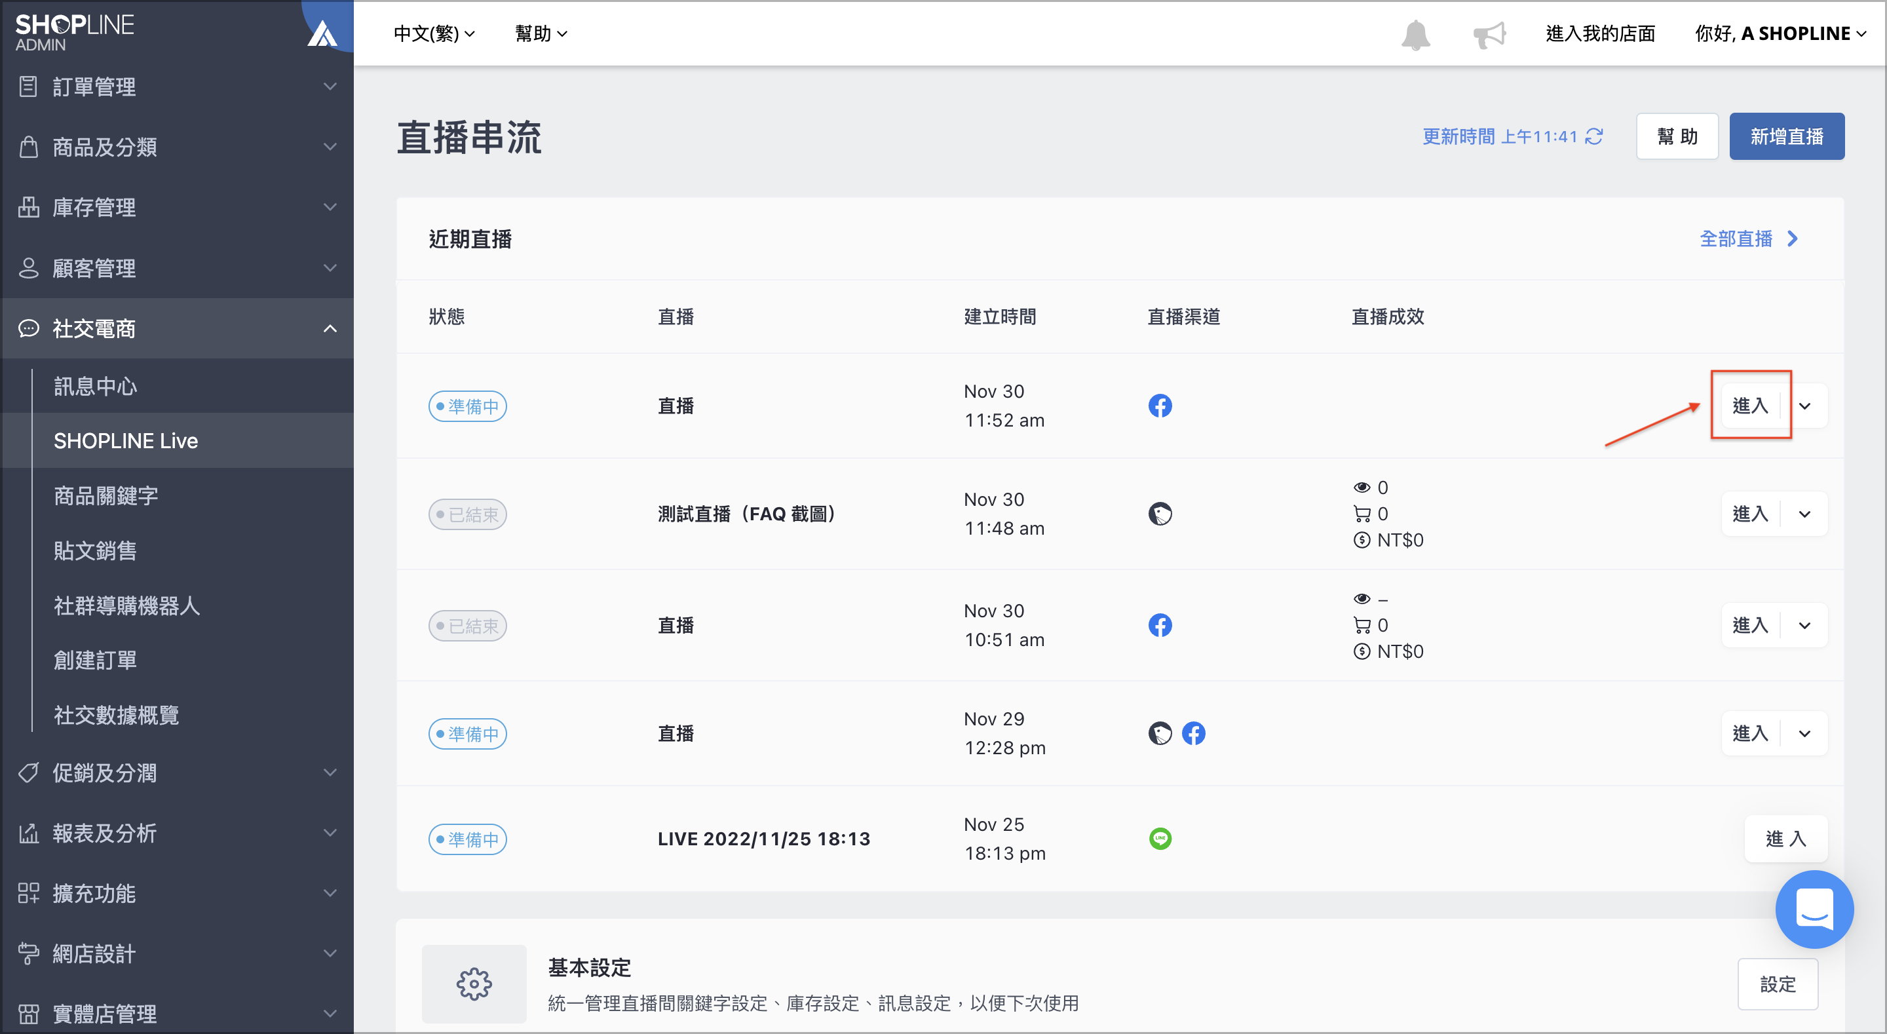
Task: Click the SHOPLINE Admin logo
Action: pos(74,32)
